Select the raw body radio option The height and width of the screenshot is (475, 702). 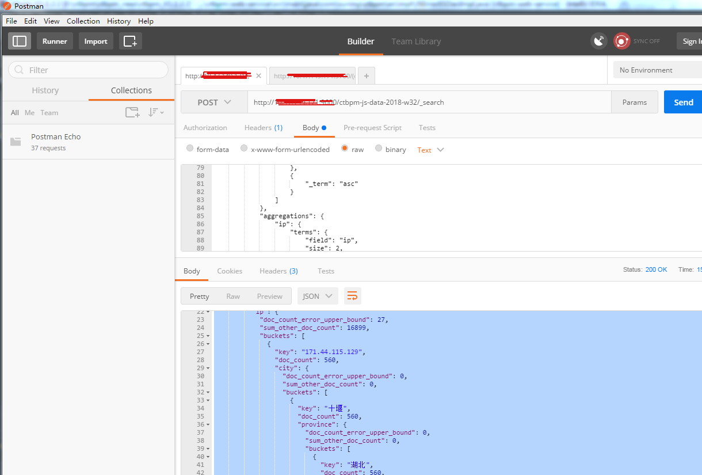coord(345,149)
